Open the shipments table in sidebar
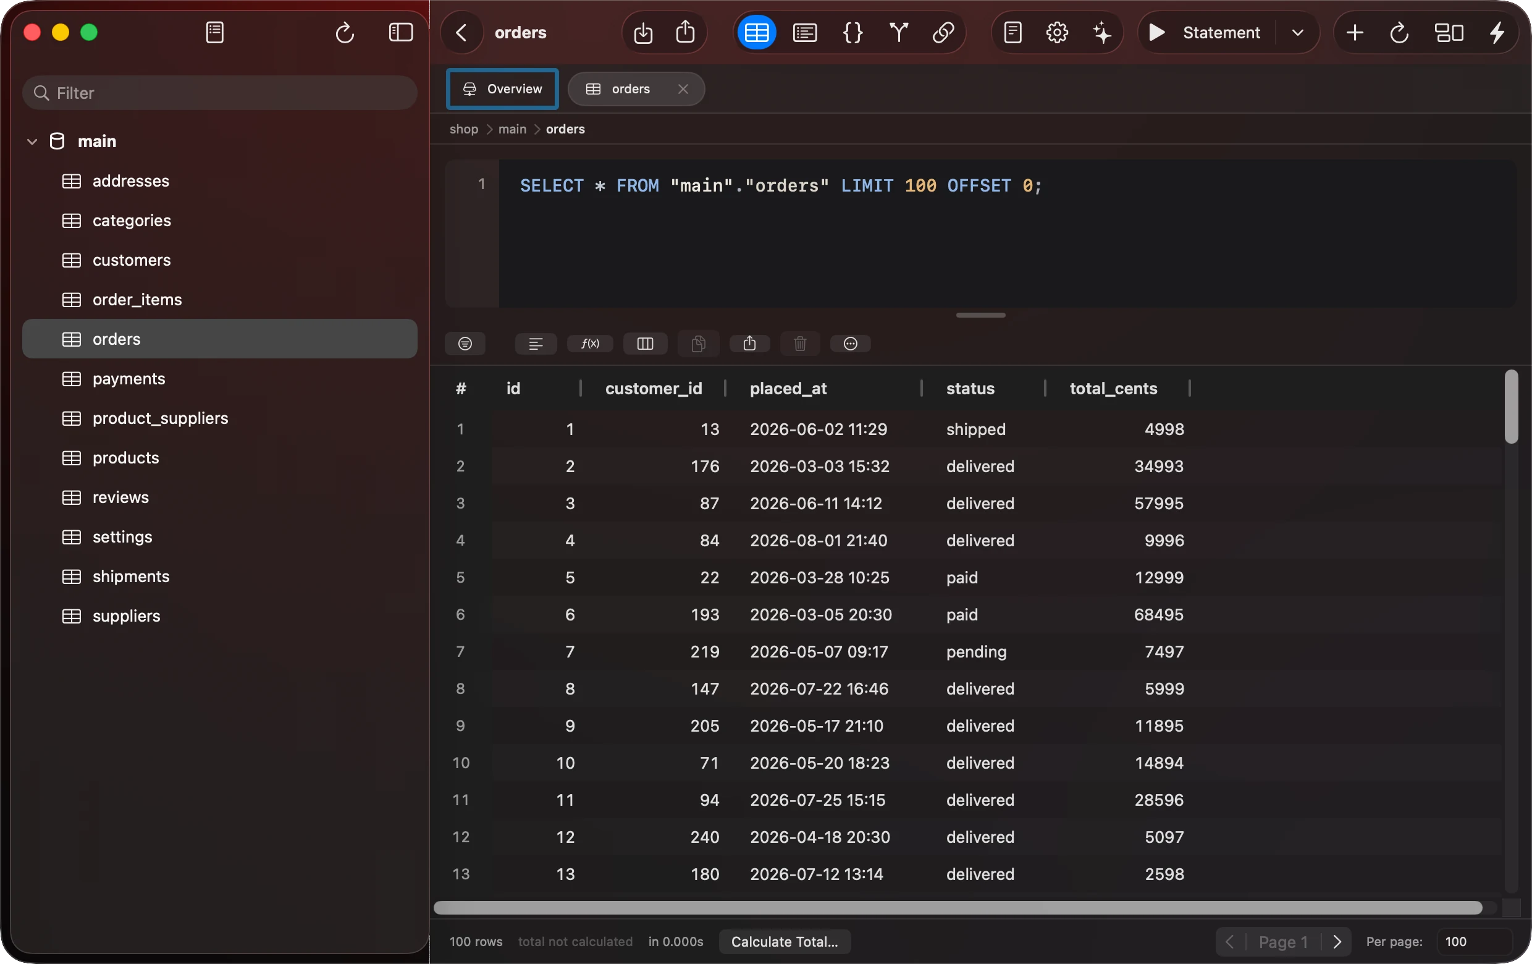 click(220, 577)
